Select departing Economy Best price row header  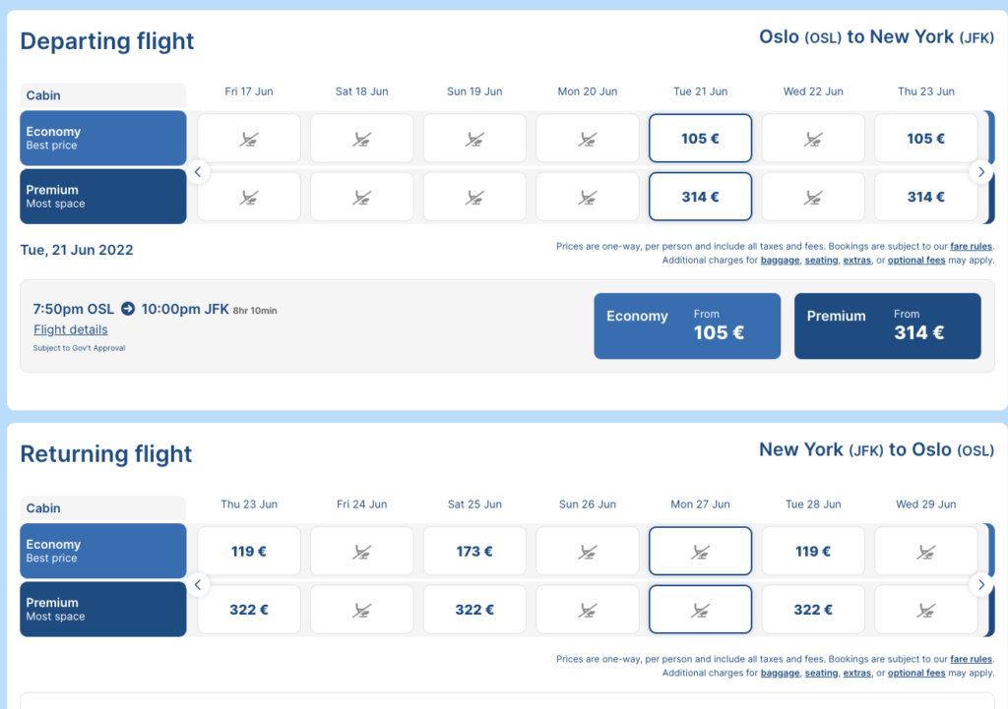[x=102, y=138]
